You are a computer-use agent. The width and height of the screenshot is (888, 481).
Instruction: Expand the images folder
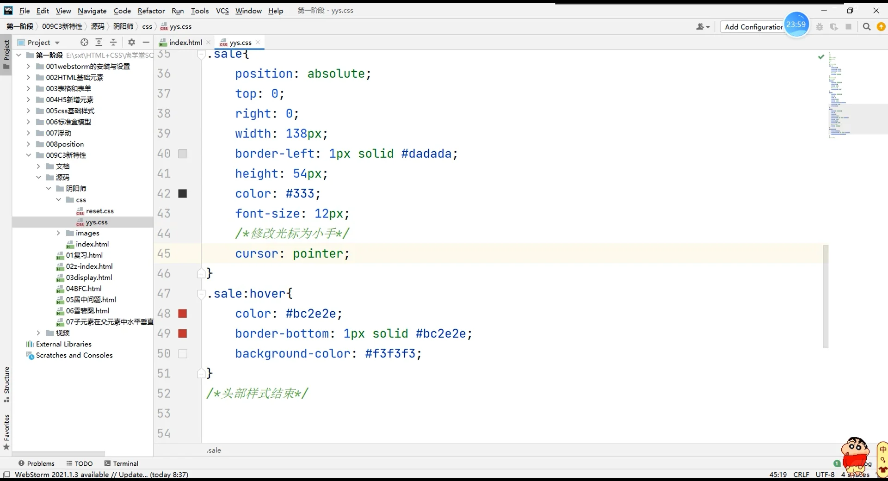pyautogui.click(x=58, y=233)
